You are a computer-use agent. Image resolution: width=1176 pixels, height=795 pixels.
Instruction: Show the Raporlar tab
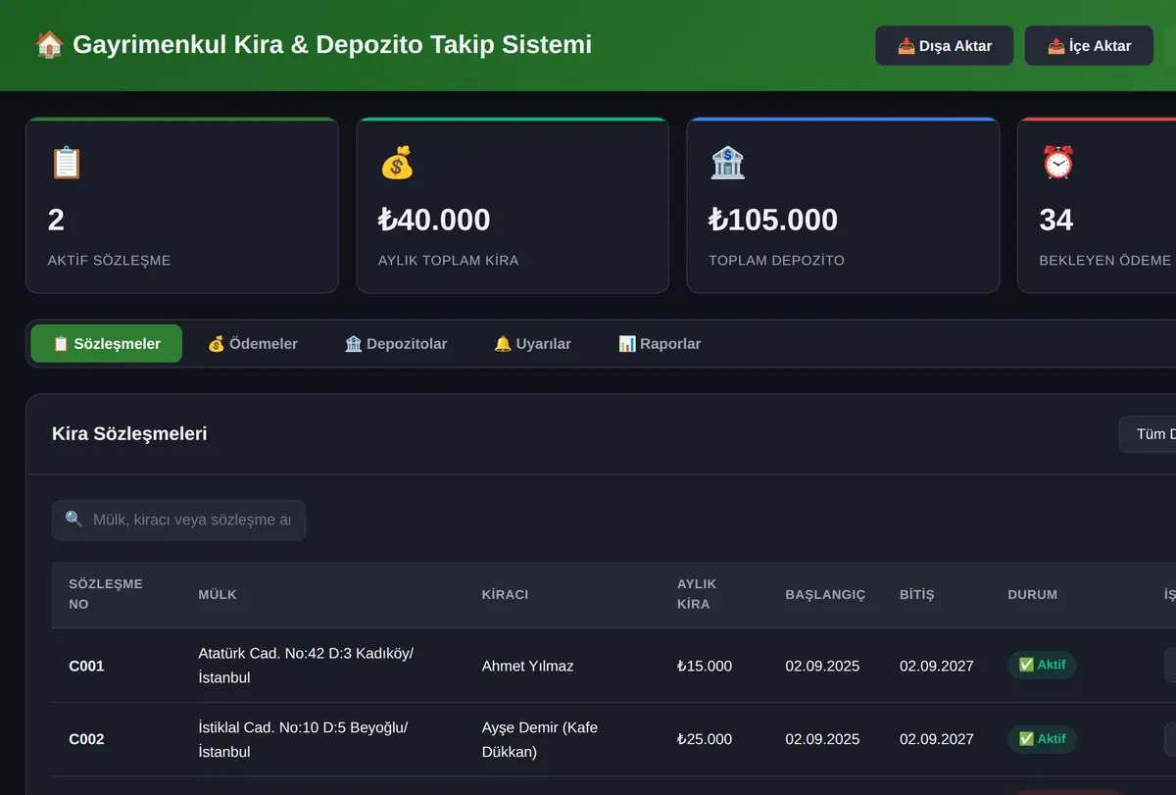pos(660,344)
